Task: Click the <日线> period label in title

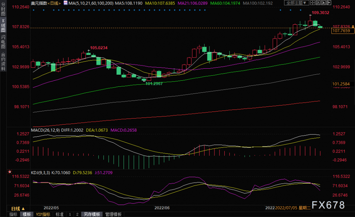Action: pyautogui.click(x=54, y=3)
